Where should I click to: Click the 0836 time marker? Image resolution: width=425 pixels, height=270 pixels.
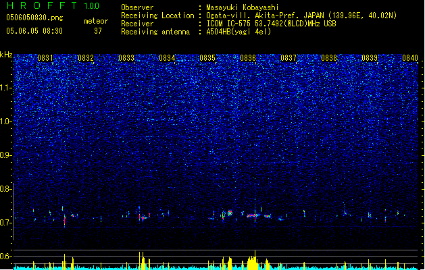pyautogui.click(x=248, y=58)
